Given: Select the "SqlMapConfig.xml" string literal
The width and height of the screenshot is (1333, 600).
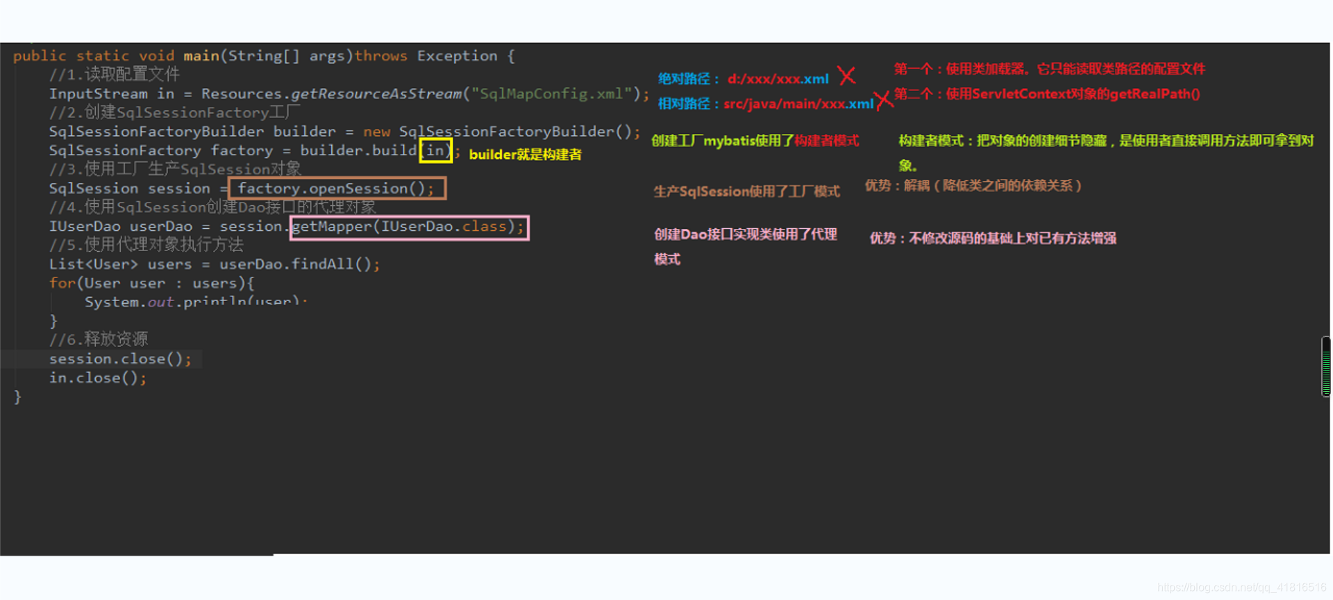Looking at the screenshot, I should click(551, 94).
